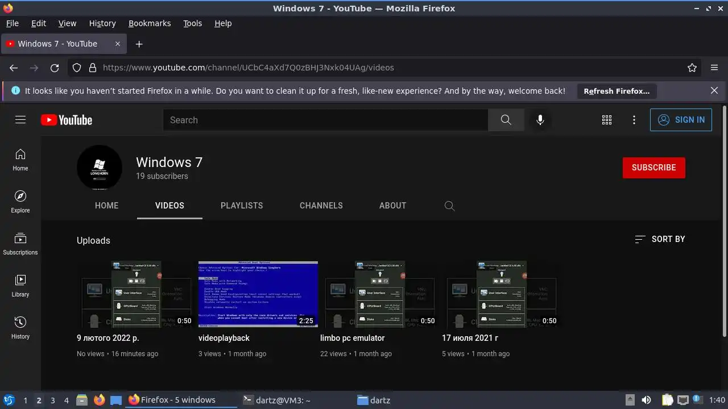Open the Bookmarks menu
This screenshot has width=728, height=409.
coord(150,23)
